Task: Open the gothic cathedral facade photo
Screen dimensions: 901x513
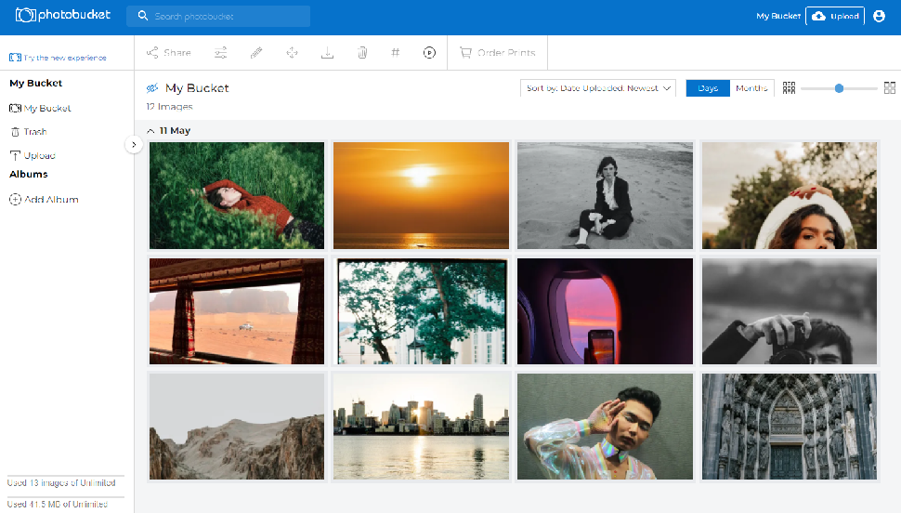Action: [x=790, y=427]
